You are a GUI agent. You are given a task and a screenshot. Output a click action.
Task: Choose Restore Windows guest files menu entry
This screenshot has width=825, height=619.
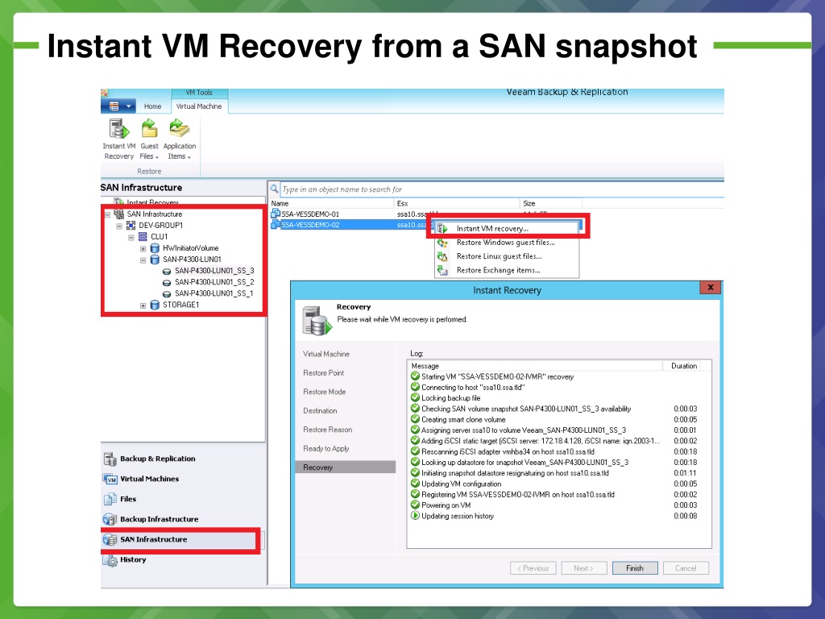tap(506, 243)
